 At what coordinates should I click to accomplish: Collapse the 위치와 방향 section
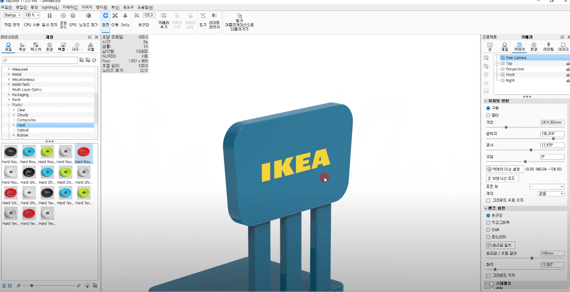(x=486, y=101)
